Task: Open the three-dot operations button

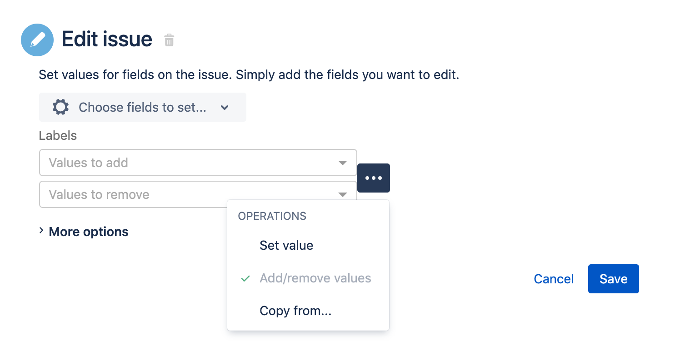Action: tap(374, 178)
